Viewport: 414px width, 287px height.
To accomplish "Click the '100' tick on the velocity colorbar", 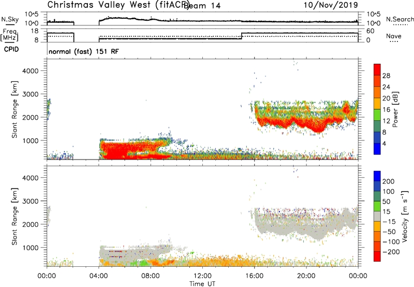I will coord(389,191).
